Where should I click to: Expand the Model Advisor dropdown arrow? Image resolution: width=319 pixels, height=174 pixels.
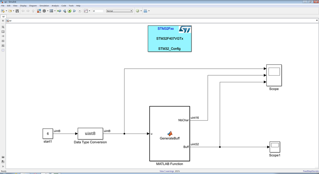[x=141, y=11]
